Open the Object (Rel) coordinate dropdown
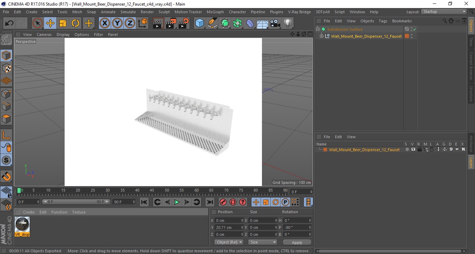 pos(229,242)
